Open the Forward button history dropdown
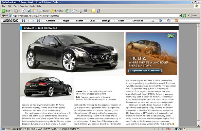The width and height of the screenshot is (201, 131). [x=20, y=11]
